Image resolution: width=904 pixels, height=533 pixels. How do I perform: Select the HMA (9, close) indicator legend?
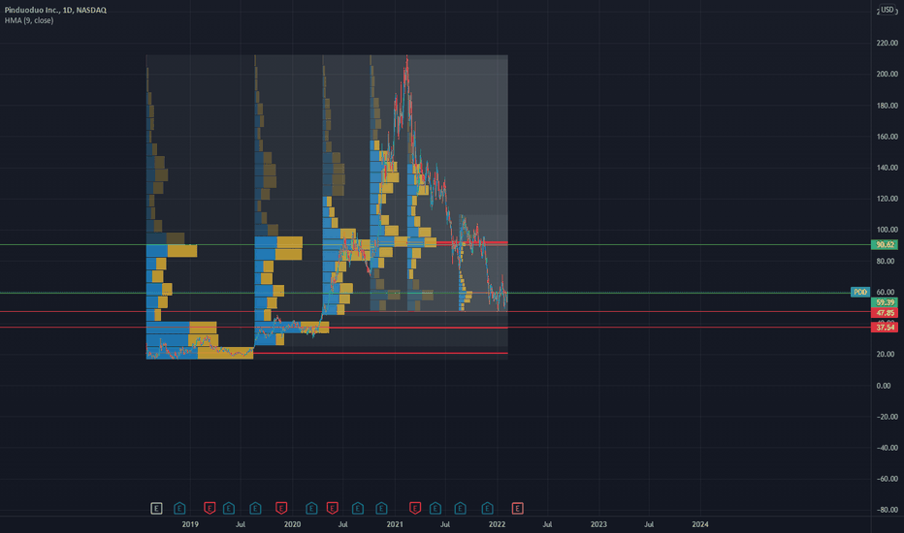click(29, 20)
